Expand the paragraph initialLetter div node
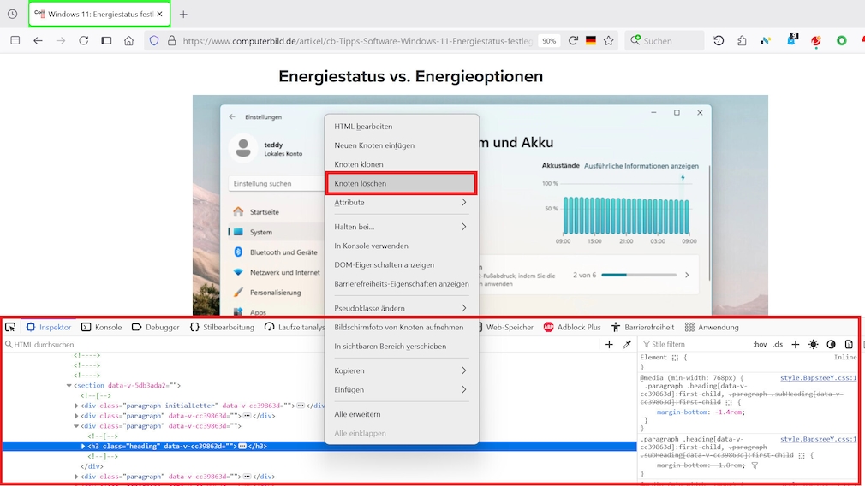 coord(76,406)
